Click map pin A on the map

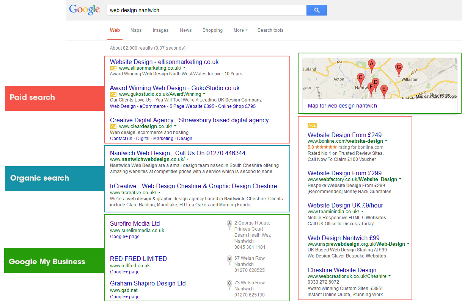click(372, 65)
